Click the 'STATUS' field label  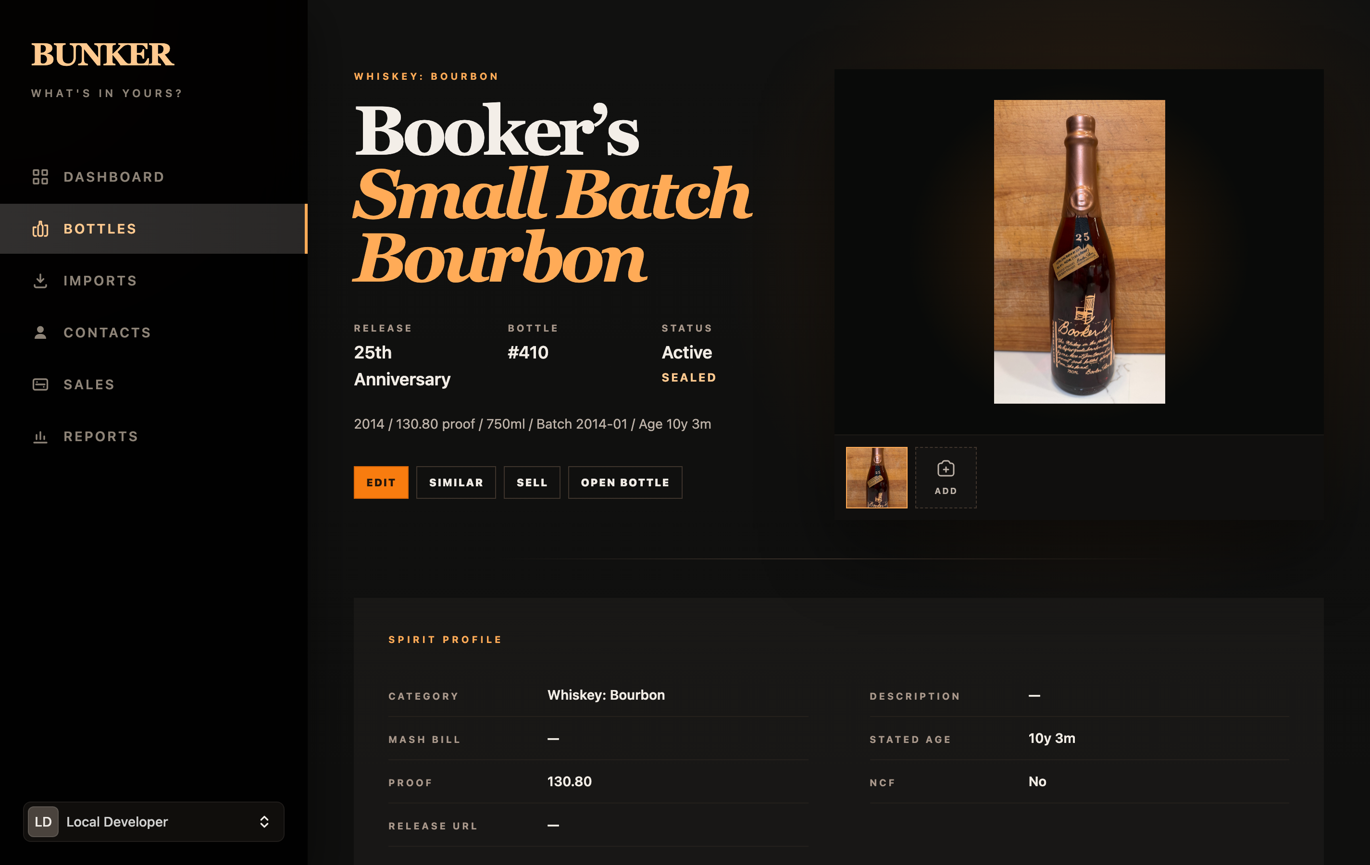point(687,328)
